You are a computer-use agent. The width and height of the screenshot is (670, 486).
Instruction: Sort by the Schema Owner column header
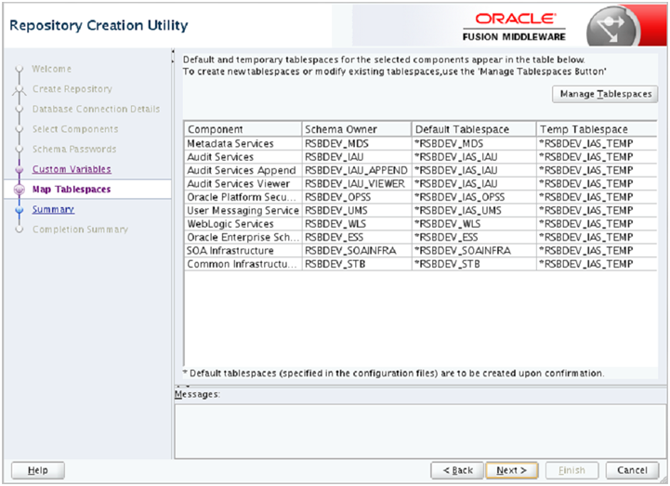(356, 129)
